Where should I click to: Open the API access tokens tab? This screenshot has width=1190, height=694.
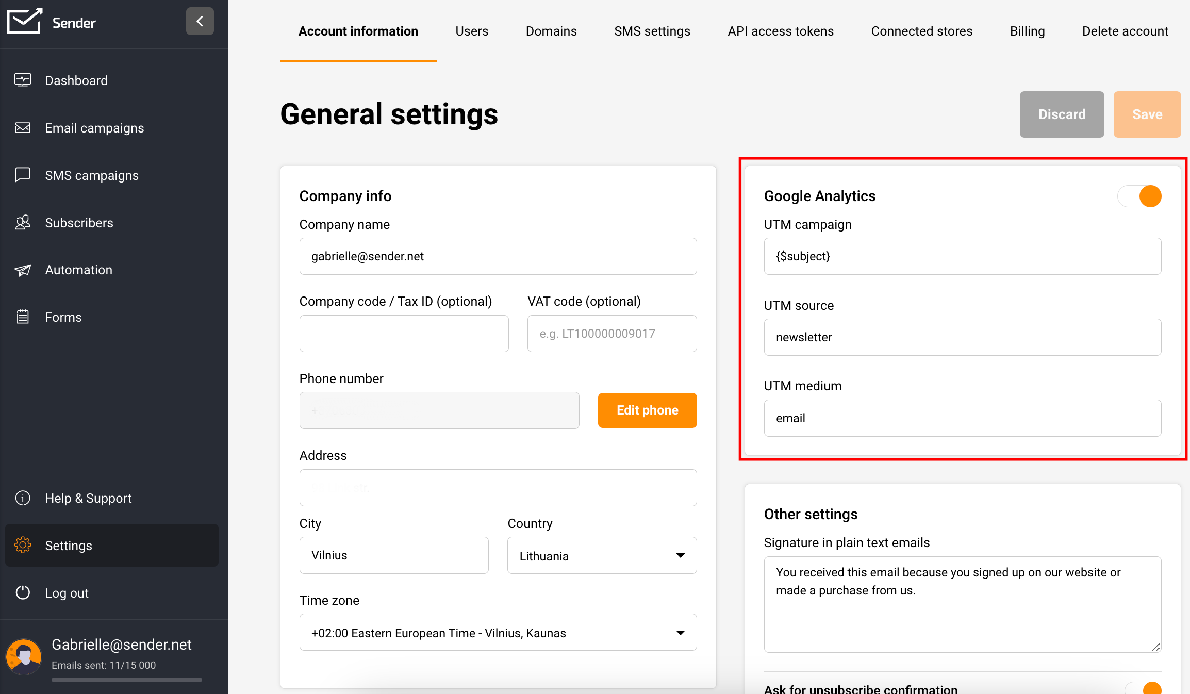point(780,31)
